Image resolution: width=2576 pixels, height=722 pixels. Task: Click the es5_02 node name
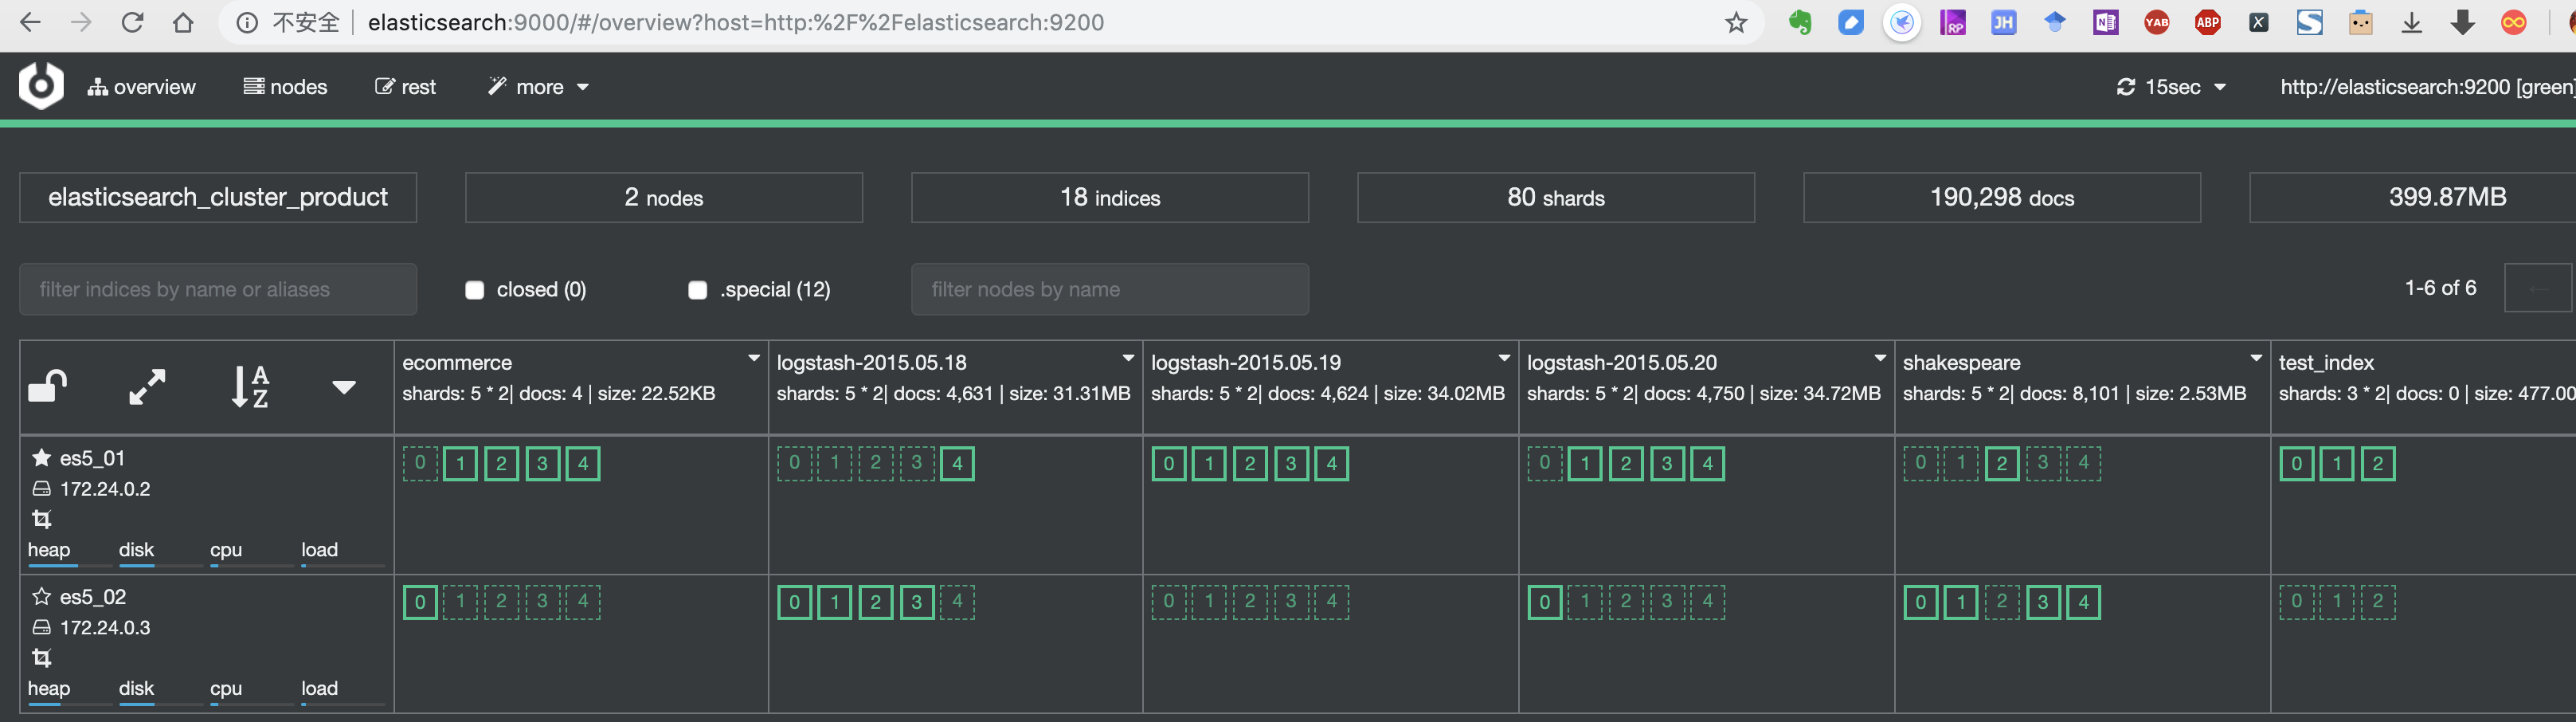click(x=92, y=597)
